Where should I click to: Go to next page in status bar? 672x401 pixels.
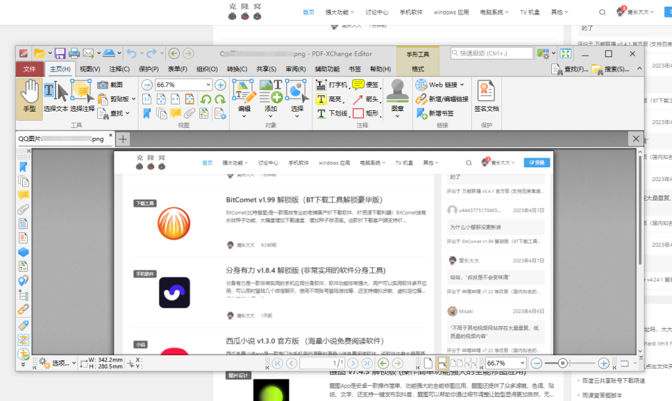[x=352, y=364]
